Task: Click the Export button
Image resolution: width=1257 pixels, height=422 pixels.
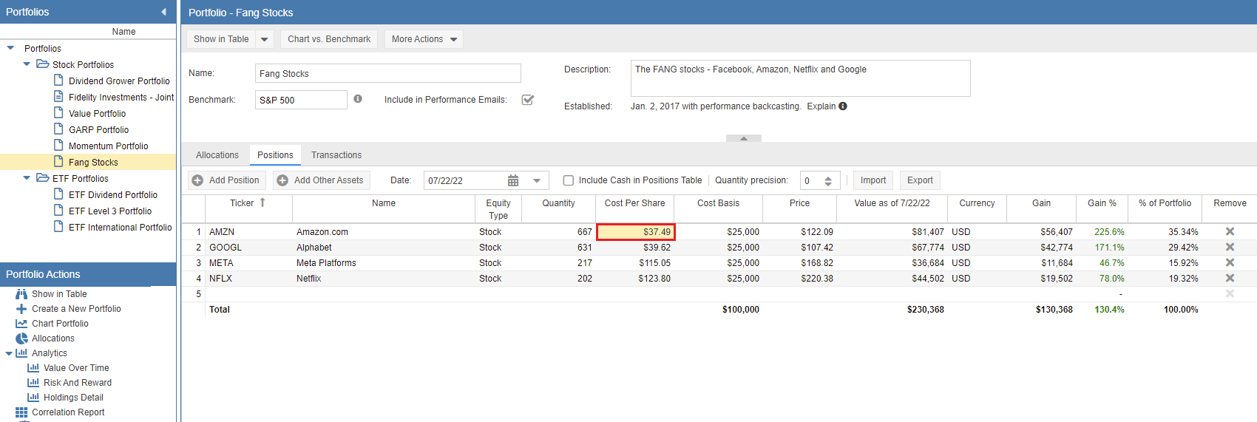Action: [x=920, y=180]
